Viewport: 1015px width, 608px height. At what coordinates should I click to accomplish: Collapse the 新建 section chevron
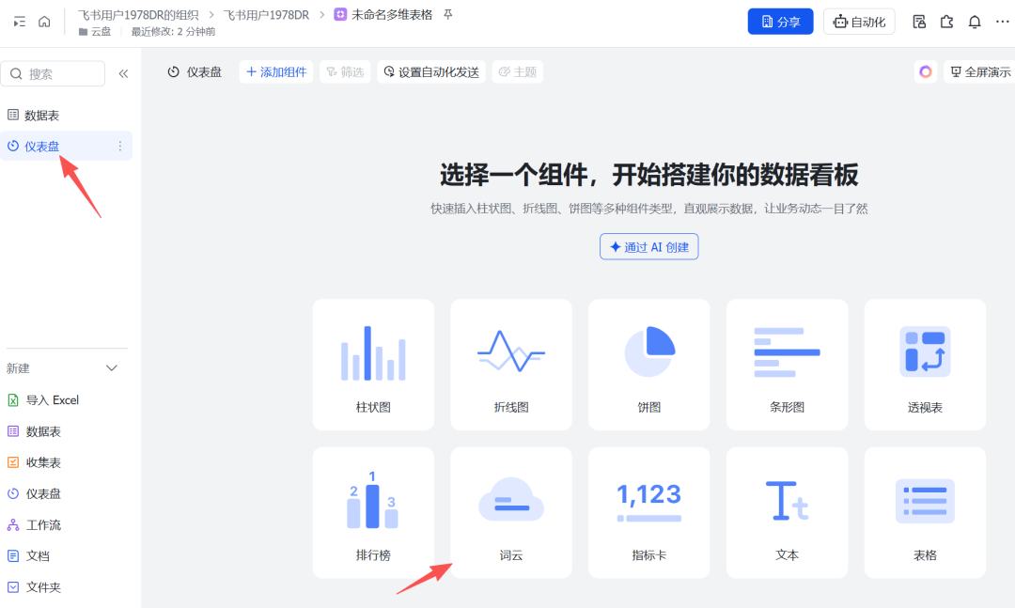coord(111,367)
